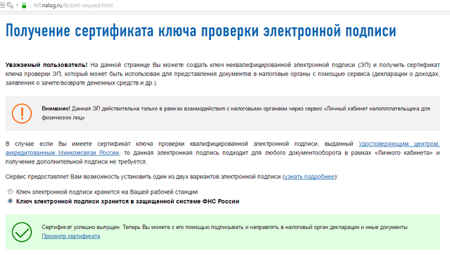Click the lkfl.nalog.ru address bar URL
The width and height of the screenshot is (450, 255).
tap(73, 5)
